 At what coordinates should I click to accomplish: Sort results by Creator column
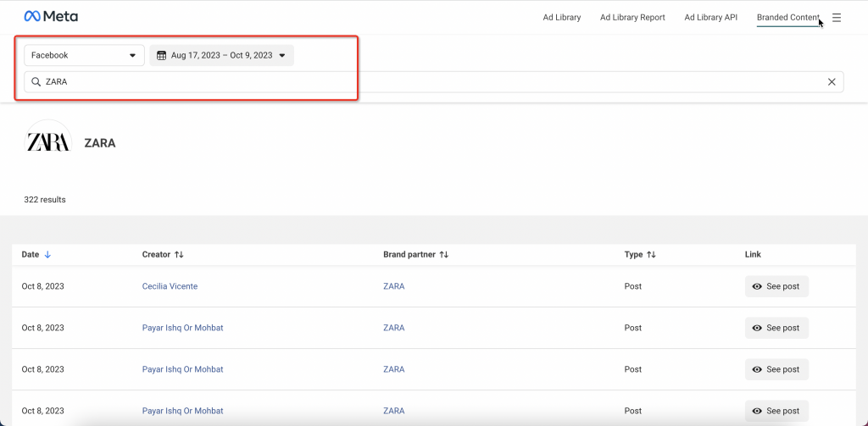pos(179,254)
